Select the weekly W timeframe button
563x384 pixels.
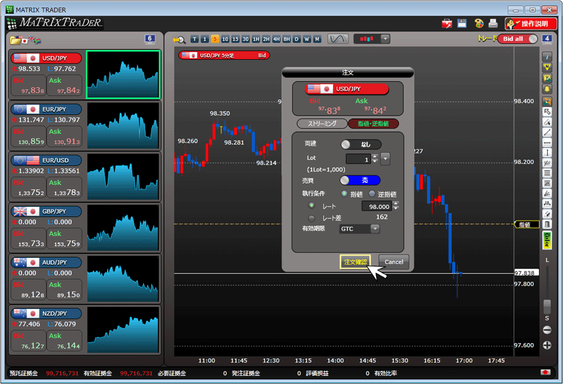pyautogui.click(x=306, y=39)
